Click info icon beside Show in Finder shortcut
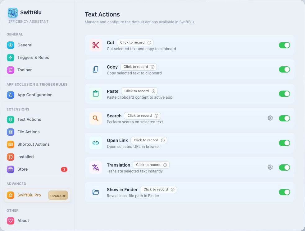This screenshot has height=231, width=305. 173,190
